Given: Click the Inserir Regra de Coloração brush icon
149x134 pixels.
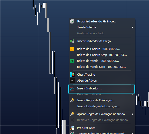Looking at the screenshot, I should click(72, 100).
